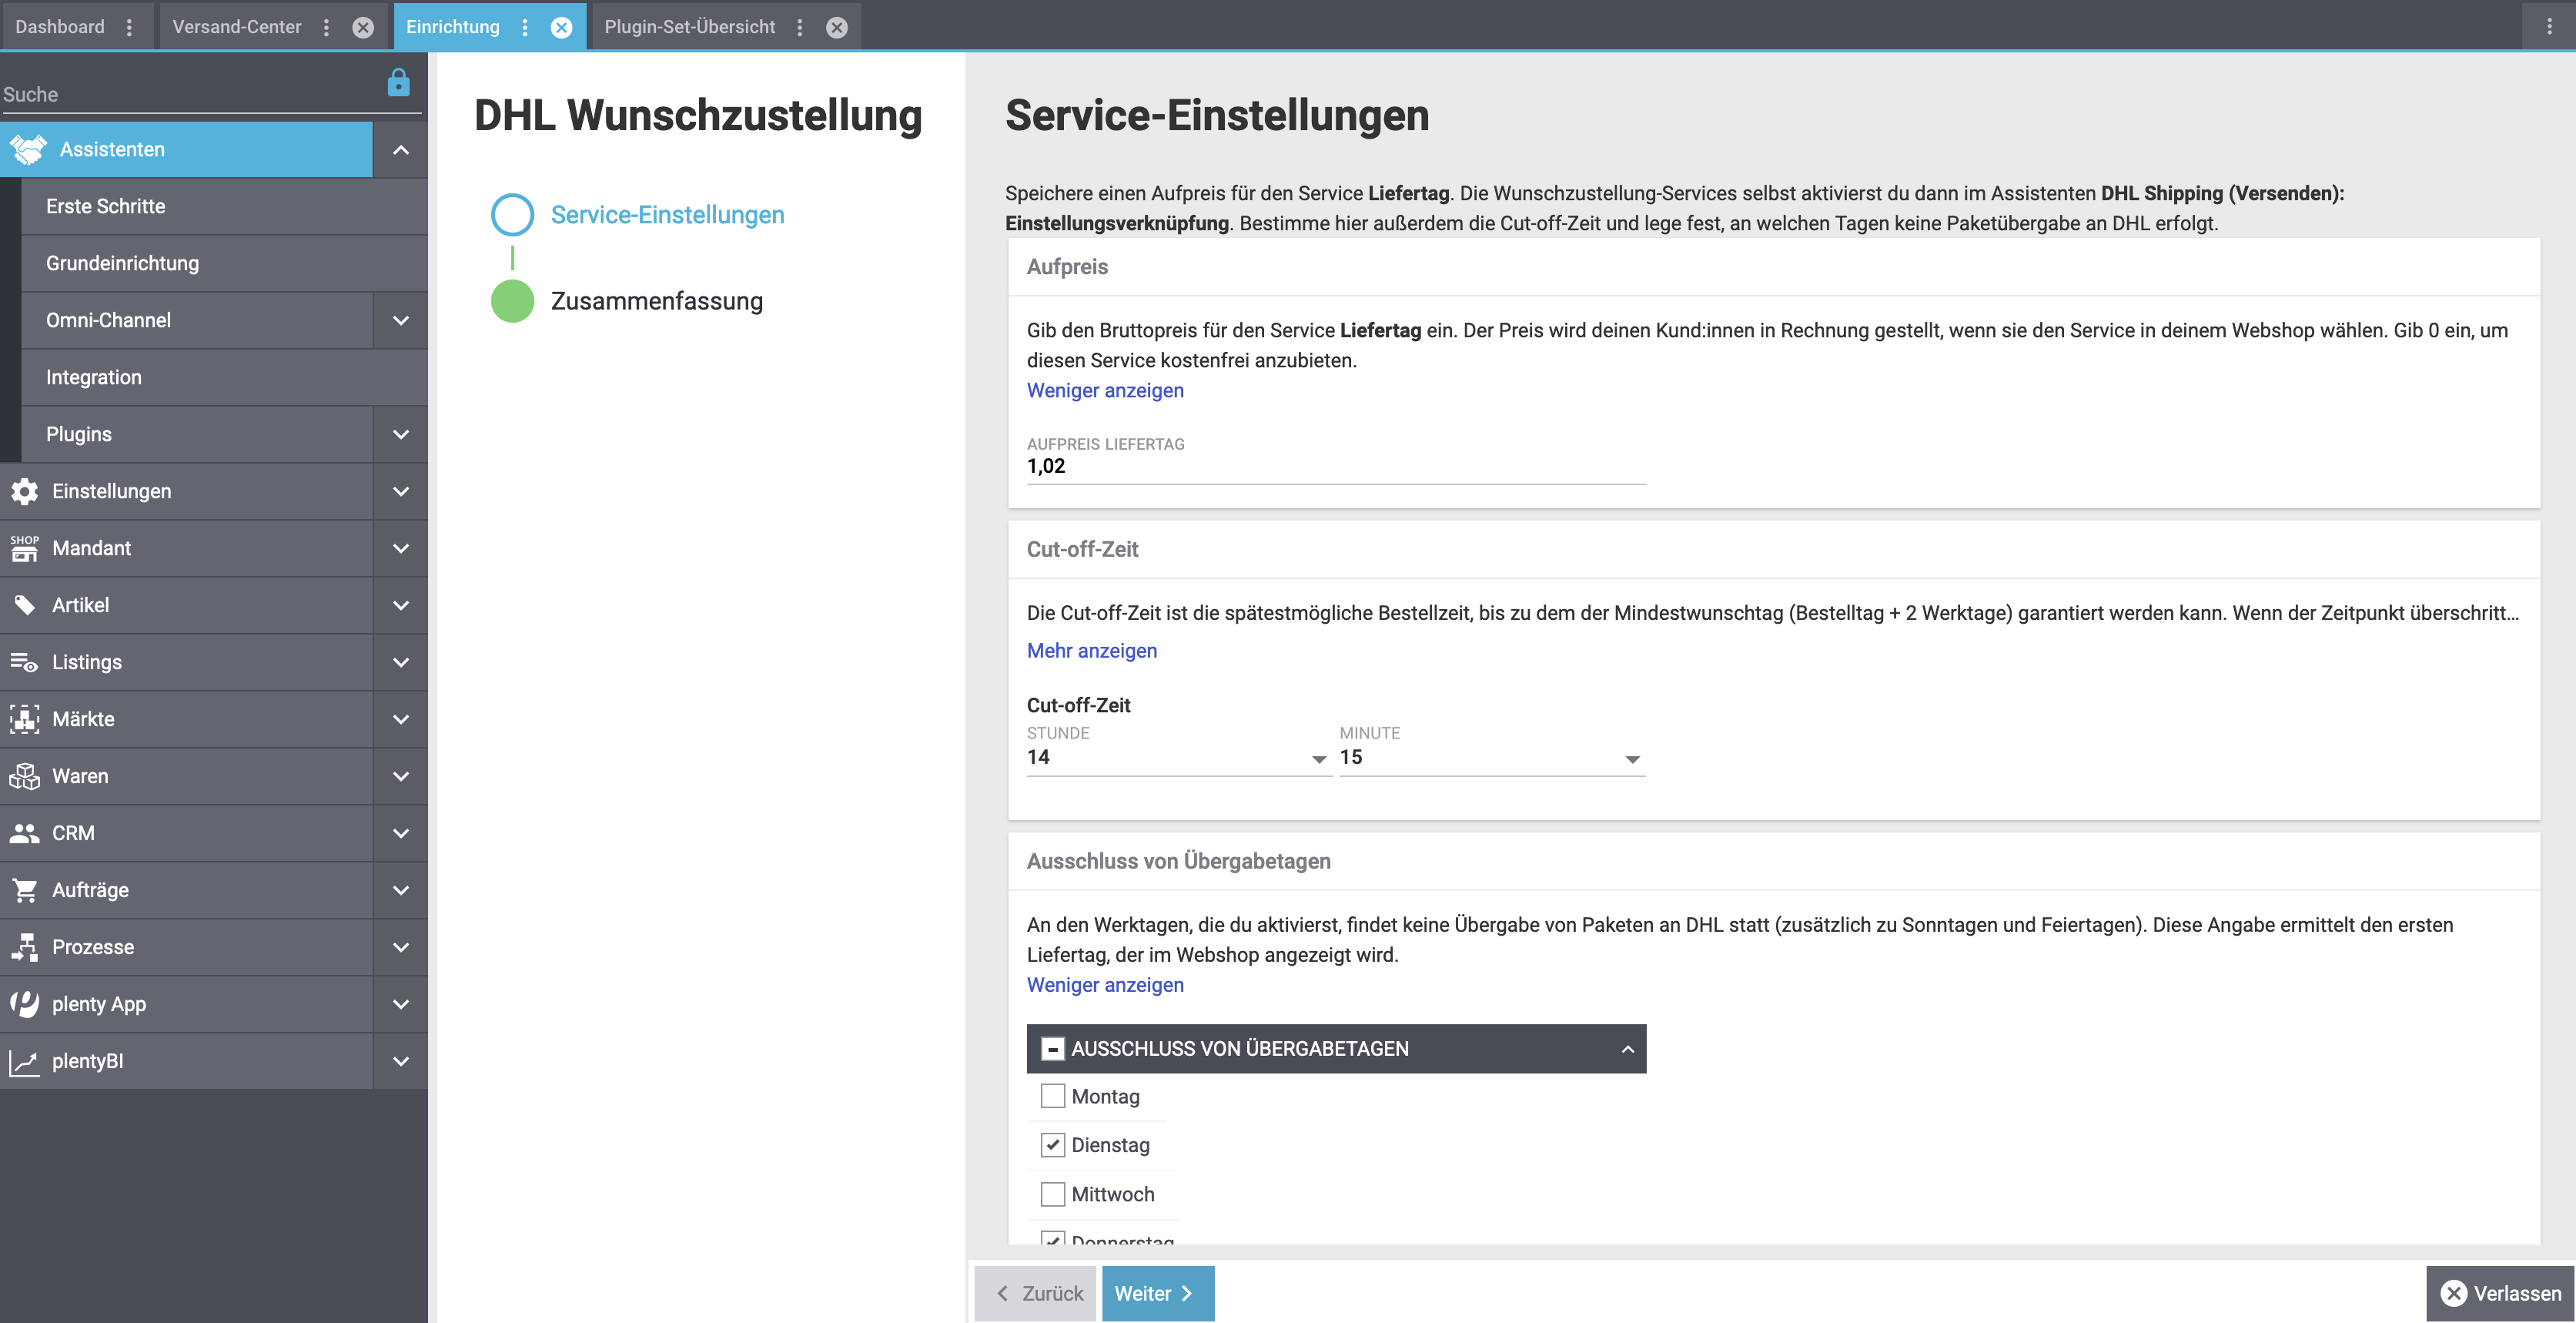Open the Dashboard tab options menu dots
2576x1323 pixels.
click(x=129, y=27)
